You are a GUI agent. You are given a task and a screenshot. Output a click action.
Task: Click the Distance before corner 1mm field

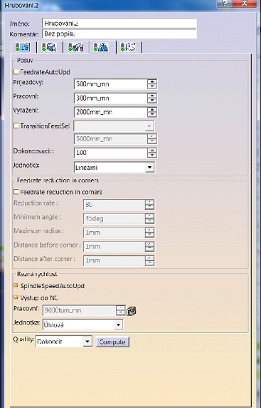coord(114,247)
